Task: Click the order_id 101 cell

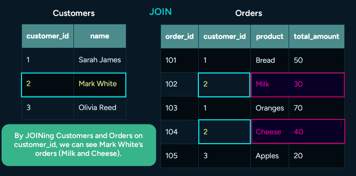Action: (180, 60)
